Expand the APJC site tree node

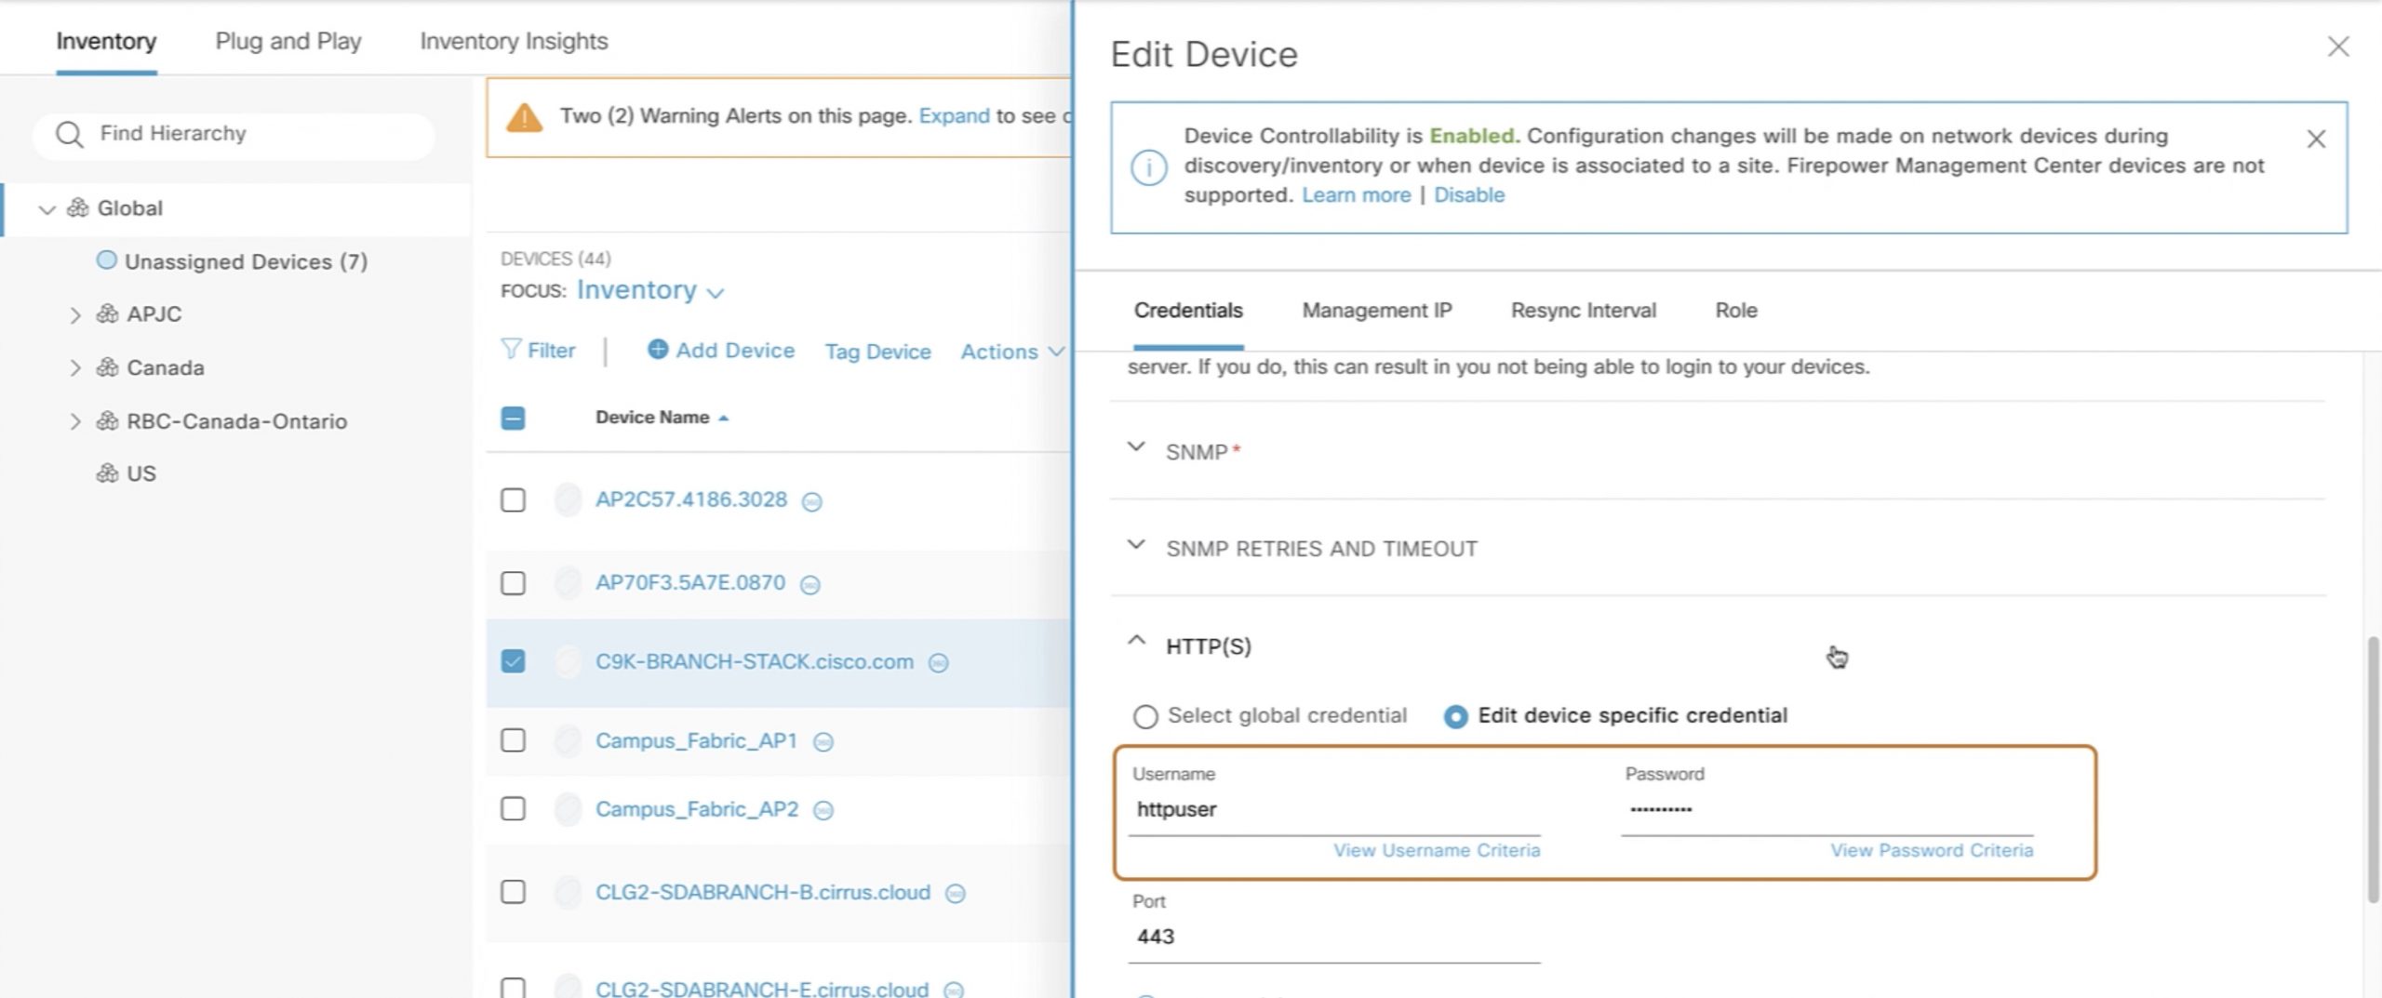point(75,315)
